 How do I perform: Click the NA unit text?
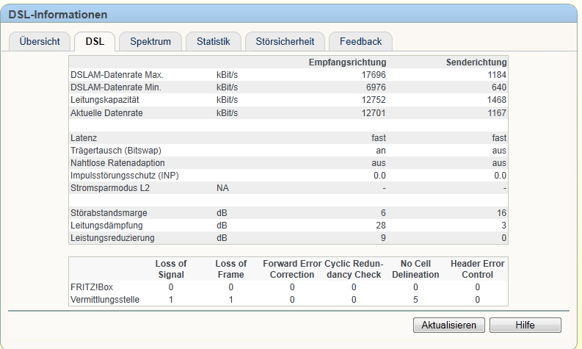(222, 187)
